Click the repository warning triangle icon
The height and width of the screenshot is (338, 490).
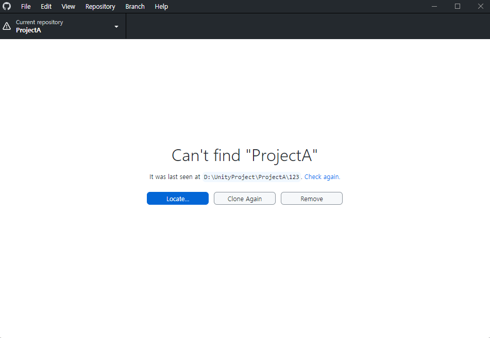tap(7, 27)
